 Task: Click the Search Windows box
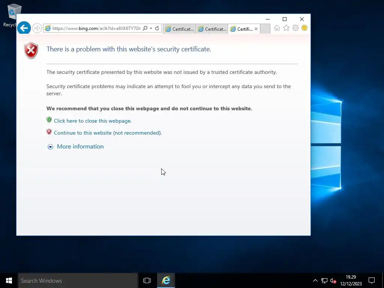click(78, 280)
